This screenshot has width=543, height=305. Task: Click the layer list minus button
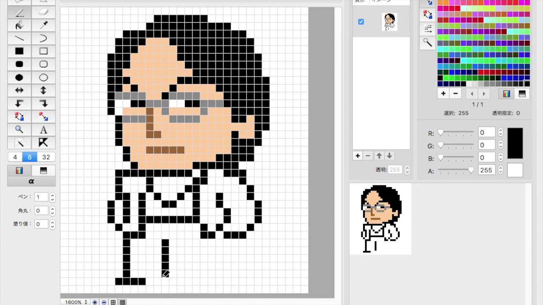368,156
